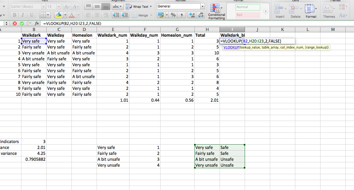Expand the General number format dropdown
Viewport: 354px width, 190px height.
tap(202, 6)
